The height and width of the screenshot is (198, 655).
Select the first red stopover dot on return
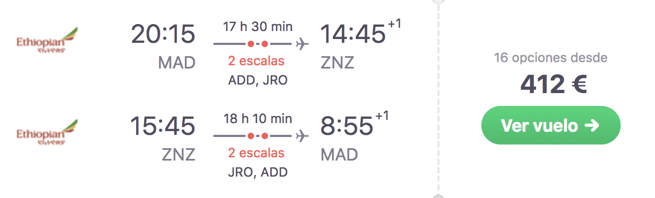pos(250,136)
